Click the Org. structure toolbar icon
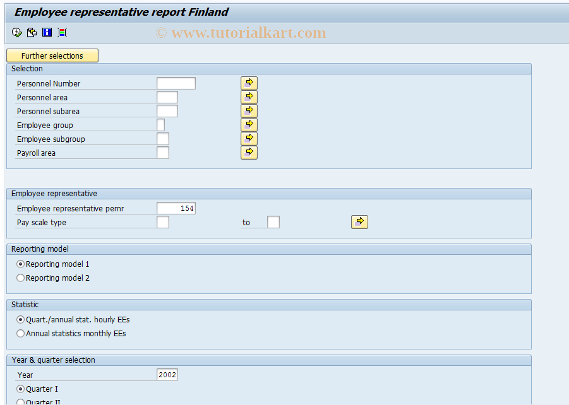 click(63, 33)
